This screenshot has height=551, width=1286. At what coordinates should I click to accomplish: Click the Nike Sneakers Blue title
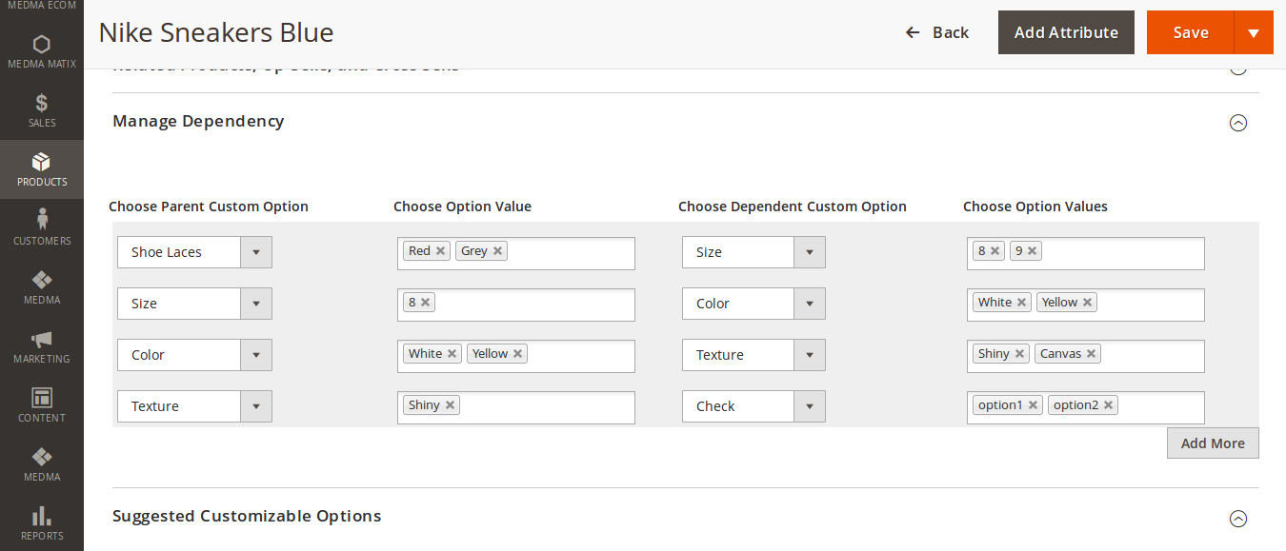pyautogui.click(x=216, y=32)
